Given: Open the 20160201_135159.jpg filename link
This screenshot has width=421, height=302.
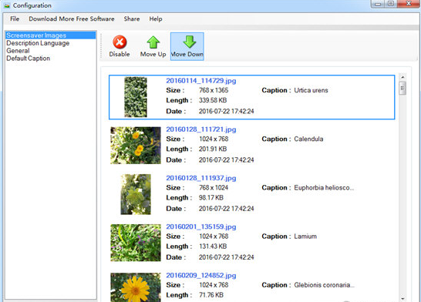Looking at the screenshot, I should 201,227.
